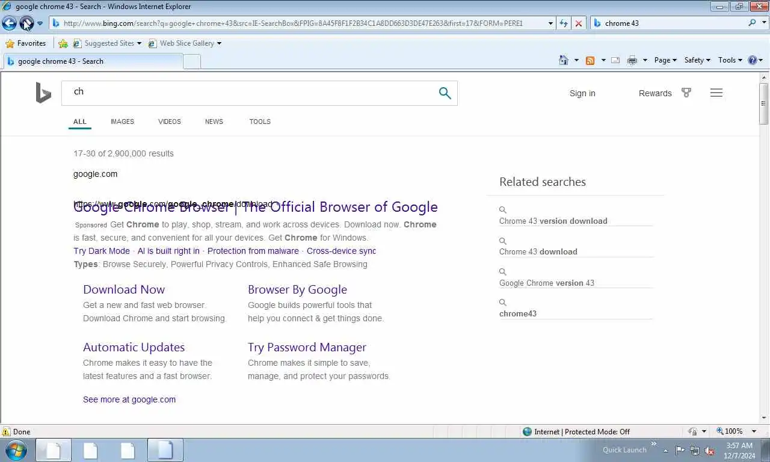Click related search 'Chrome 43 download'
Viewport: 770px width, 462px height.
[538, 251]
